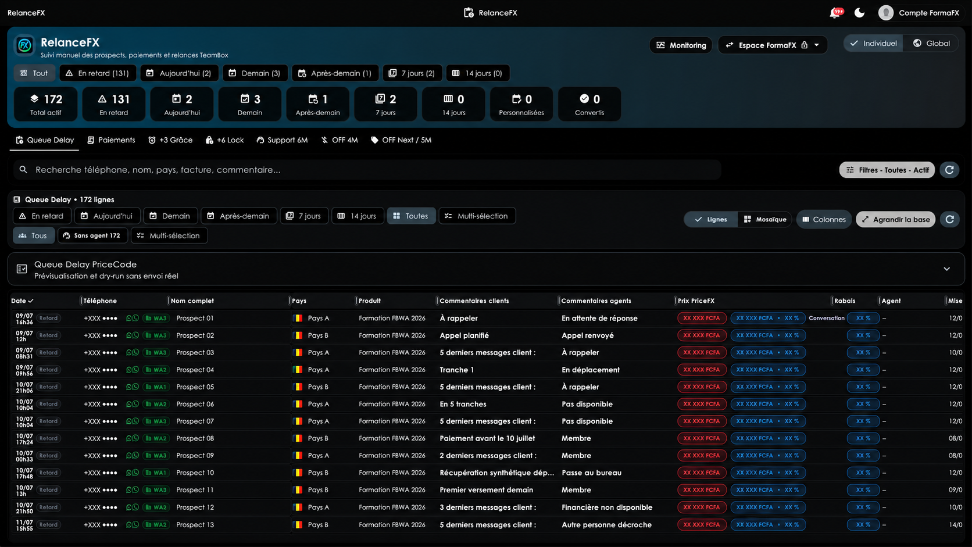
Task: Click the WhatsApp icon for Prospect 01
Action: (x=135, y=318)
